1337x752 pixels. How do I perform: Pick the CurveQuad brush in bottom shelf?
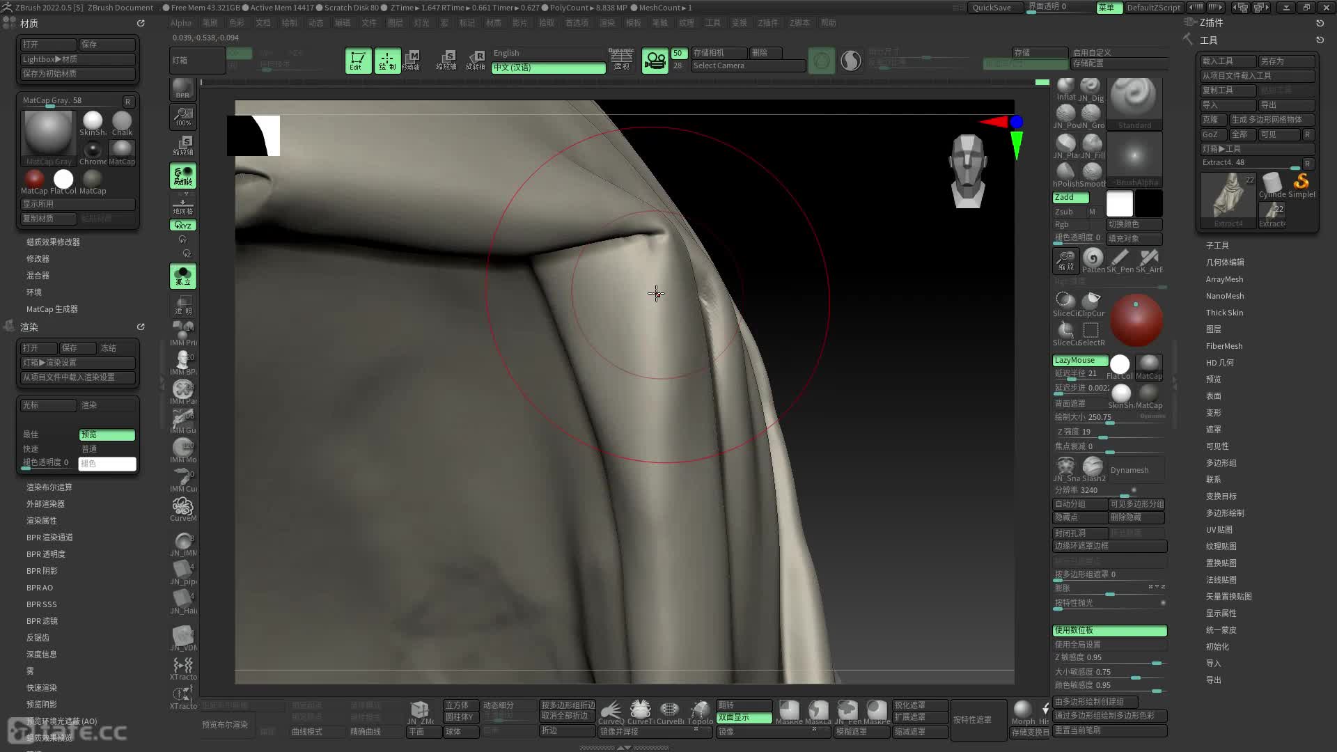pos(611,712)
